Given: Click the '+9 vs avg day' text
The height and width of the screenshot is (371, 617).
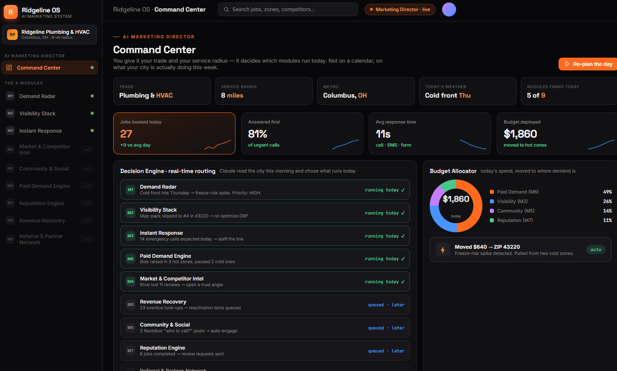Looking at the screenshot, I should pos(135,145).
